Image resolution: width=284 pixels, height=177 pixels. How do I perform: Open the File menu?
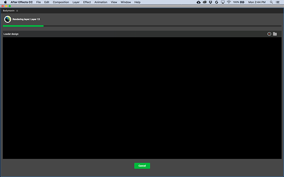[x=38, y=2]
